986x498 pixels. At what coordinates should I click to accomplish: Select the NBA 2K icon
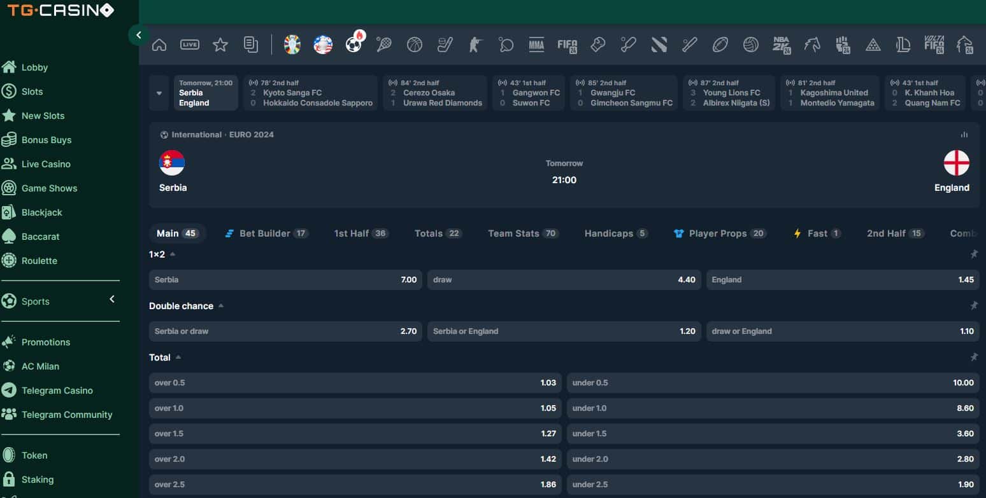coord(782,45)
